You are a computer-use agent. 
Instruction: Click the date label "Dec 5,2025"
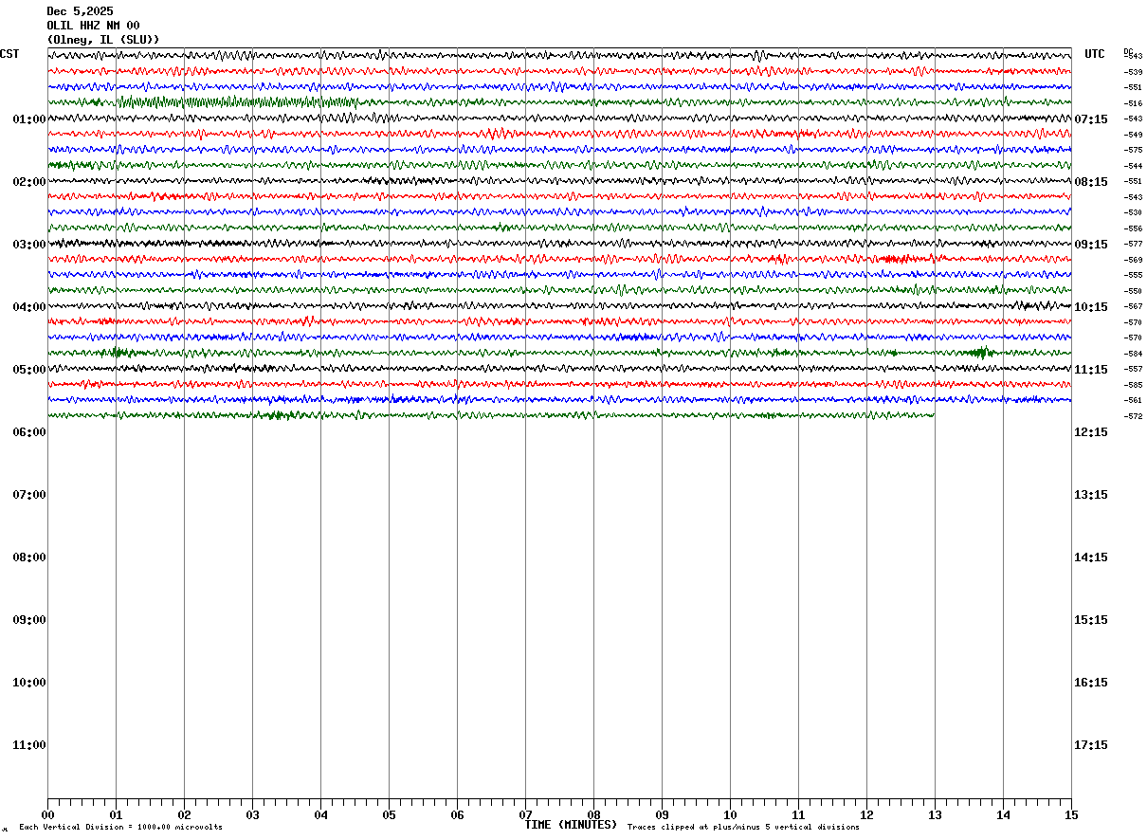click(x=80, y=11)
